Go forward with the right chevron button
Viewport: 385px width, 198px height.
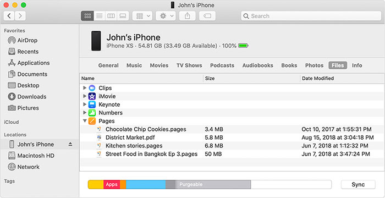coord(20,16)
